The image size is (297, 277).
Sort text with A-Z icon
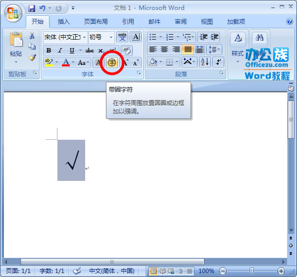205,62
